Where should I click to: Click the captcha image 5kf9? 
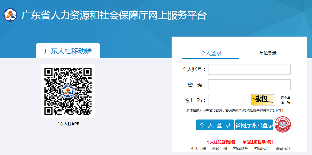(263, 100)
